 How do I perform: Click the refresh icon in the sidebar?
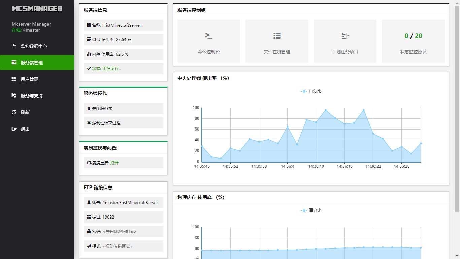pyautogui.click(x=14, y=112)
